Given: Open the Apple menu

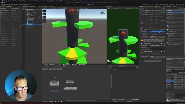Looking at the screenshot, I should click(x=2, y=1).
